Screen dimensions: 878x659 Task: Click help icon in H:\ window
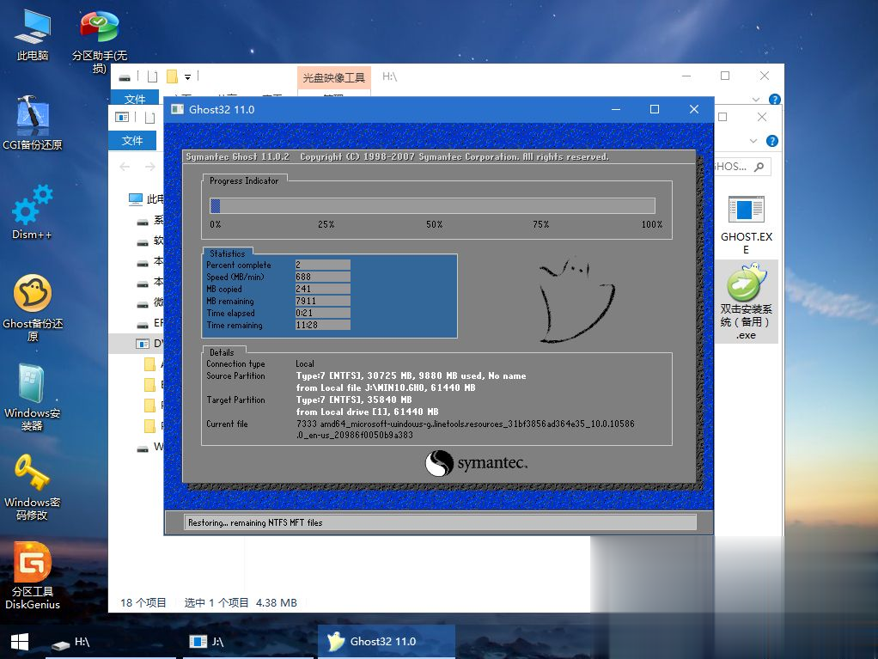[775, 100]
